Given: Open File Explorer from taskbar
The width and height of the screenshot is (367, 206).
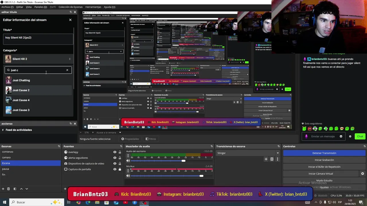Looking at the screenshot, I should click(97, 202).
